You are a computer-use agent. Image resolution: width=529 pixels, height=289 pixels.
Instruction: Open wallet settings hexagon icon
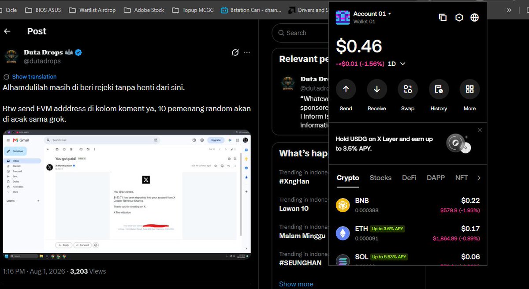pos(459,17)
